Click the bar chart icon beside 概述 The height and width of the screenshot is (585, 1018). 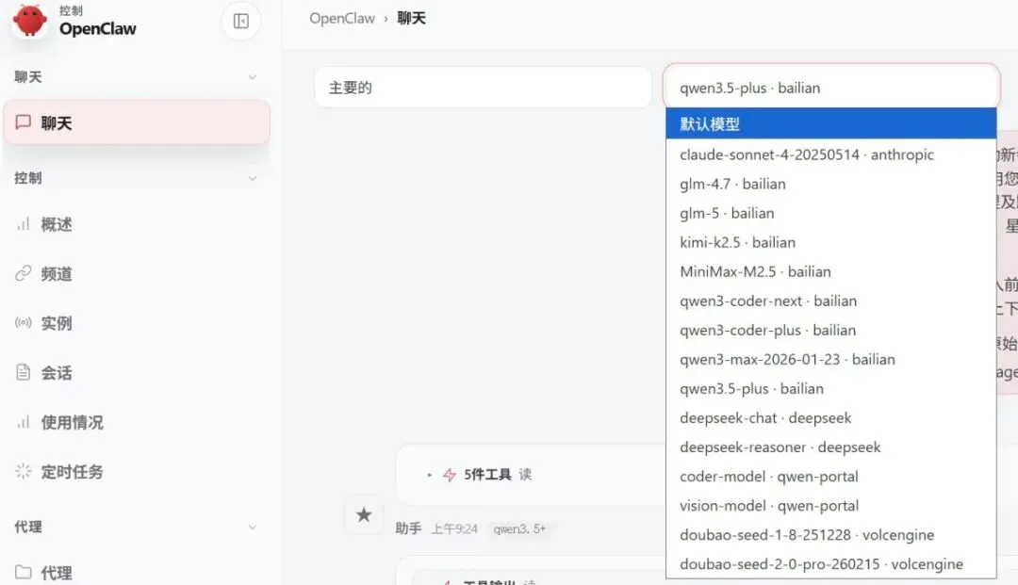pyautogui.click(x=24, y=224)
